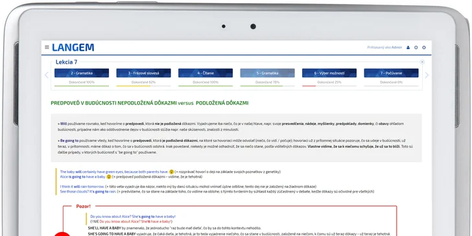Open the 4 - Čítanie section

(206, 73)
